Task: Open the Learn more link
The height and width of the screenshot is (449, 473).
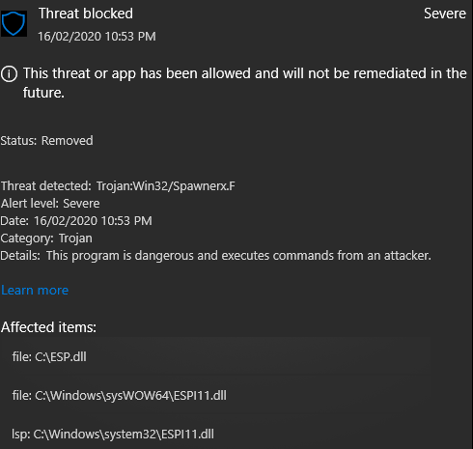Action: [x=35, y=291]
